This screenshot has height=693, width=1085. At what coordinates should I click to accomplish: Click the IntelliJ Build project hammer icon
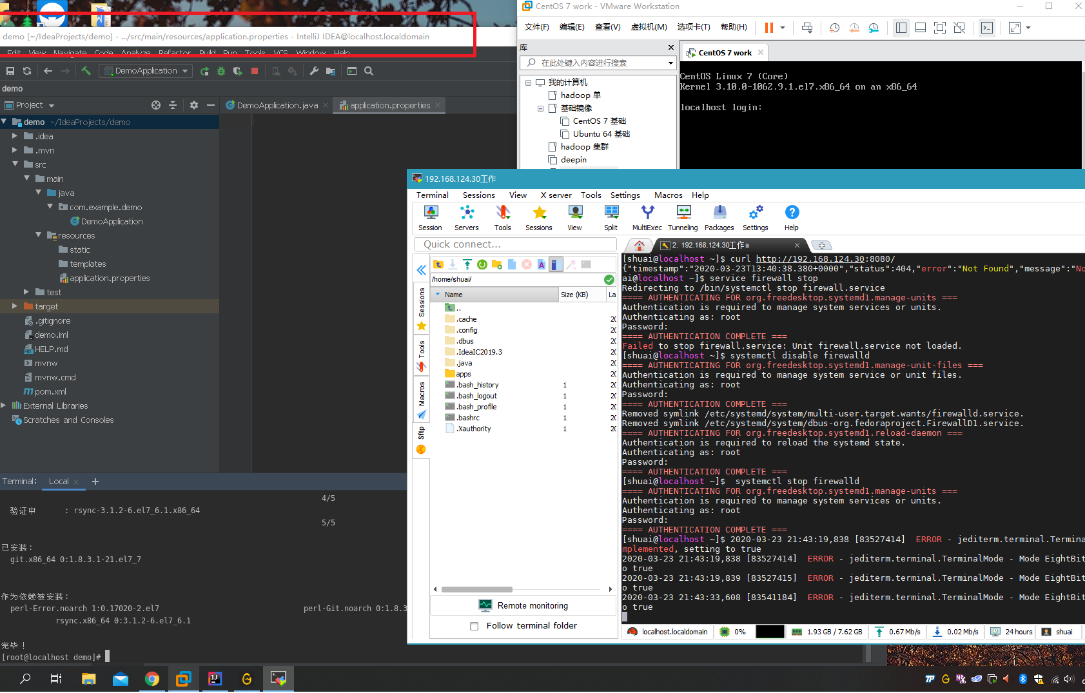click(x=86, y=71)
